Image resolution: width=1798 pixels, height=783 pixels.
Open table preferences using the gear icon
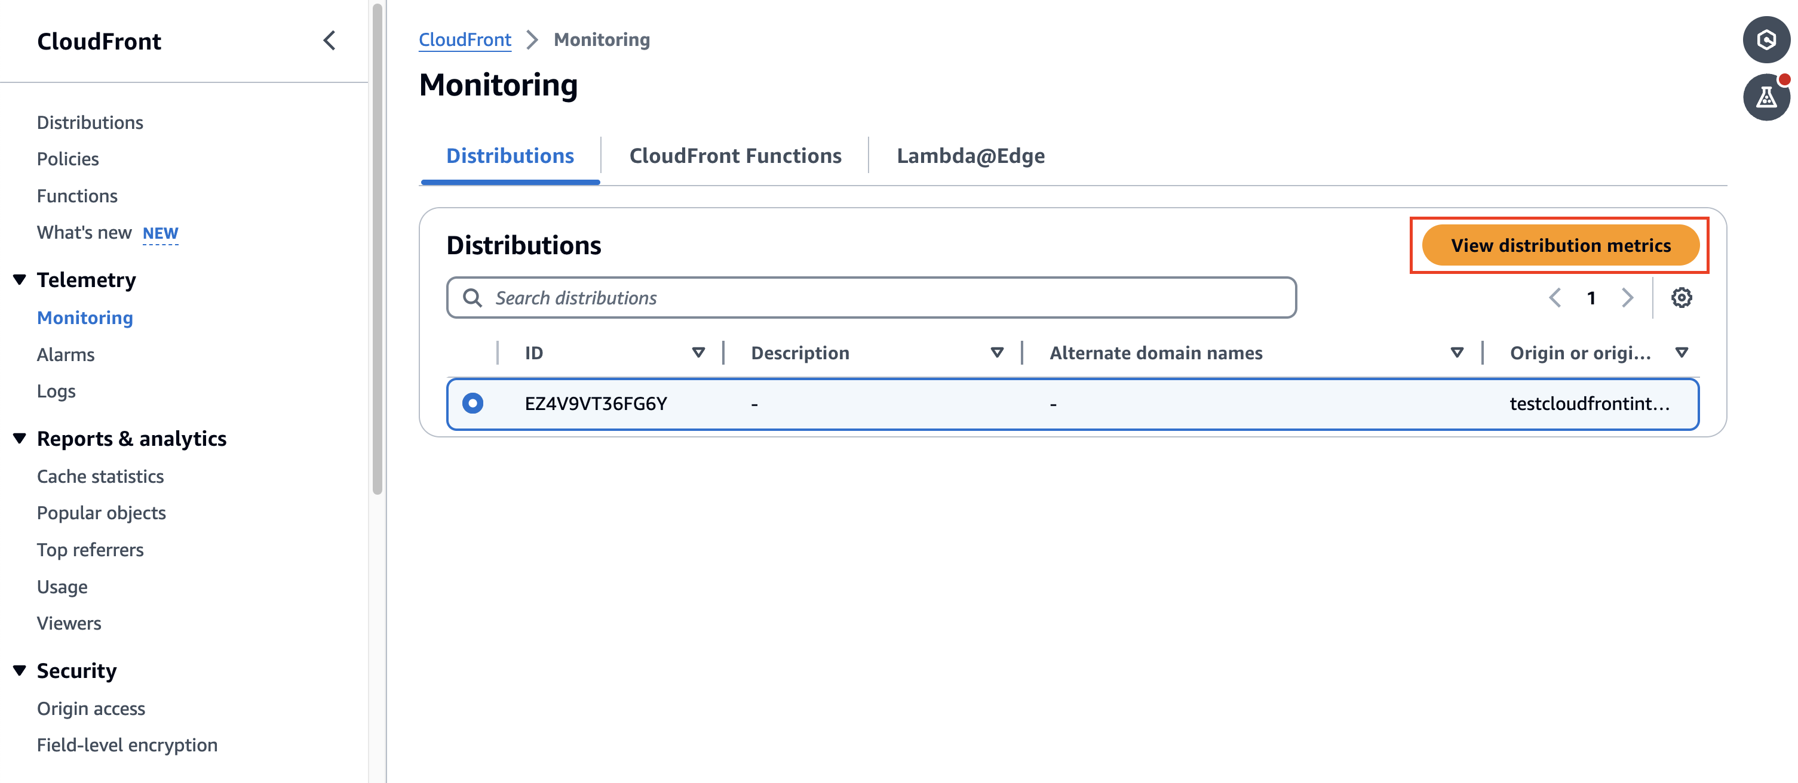1682,297
